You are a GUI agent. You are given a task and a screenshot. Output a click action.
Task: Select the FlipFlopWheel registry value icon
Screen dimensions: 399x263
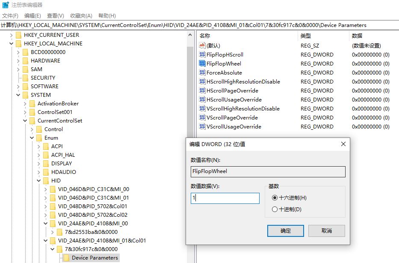tap(202, 64)
